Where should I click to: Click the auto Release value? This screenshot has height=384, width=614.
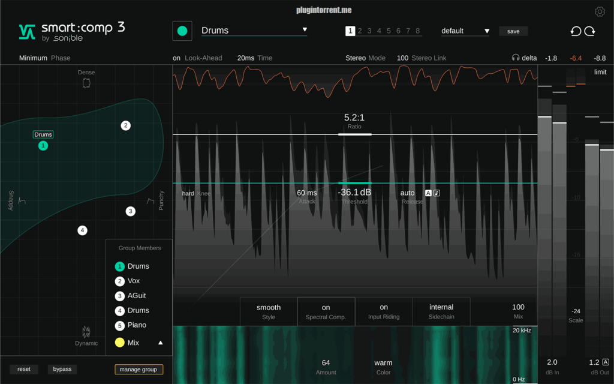pos(407,193)
